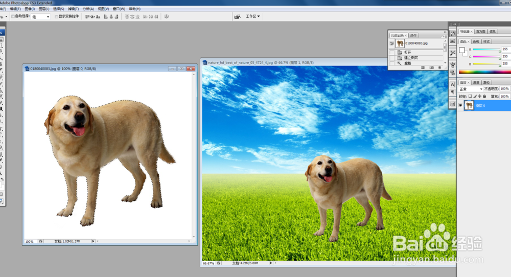
Task: Open the 滤镜 menu
Action: tap(74, 9)
